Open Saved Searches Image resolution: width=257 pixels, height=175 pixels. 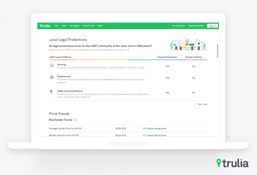(196, 26)
